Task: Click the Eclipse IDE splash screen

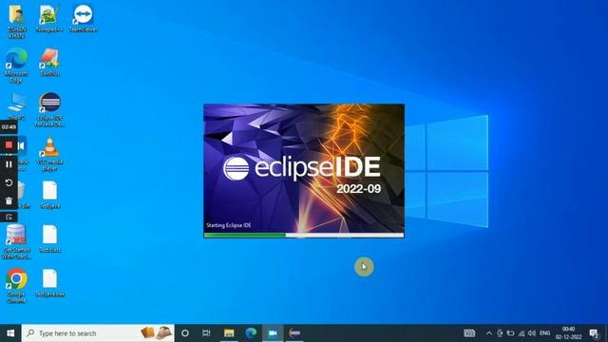Action: click(x=304, y=171)
